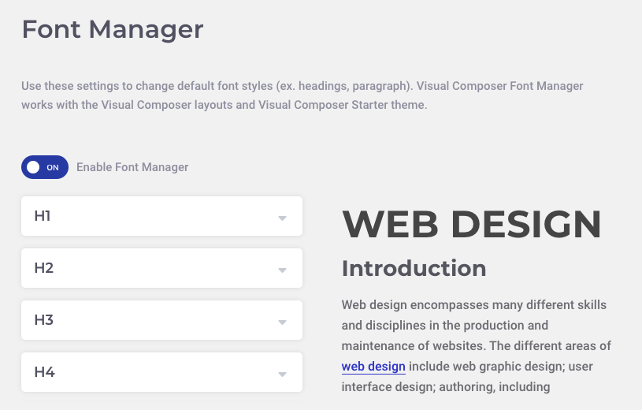The width and height of the screenshot is (642, 410).
Task: Click the H3 dropdown arrow icon
Action: (x=282, y=322)
